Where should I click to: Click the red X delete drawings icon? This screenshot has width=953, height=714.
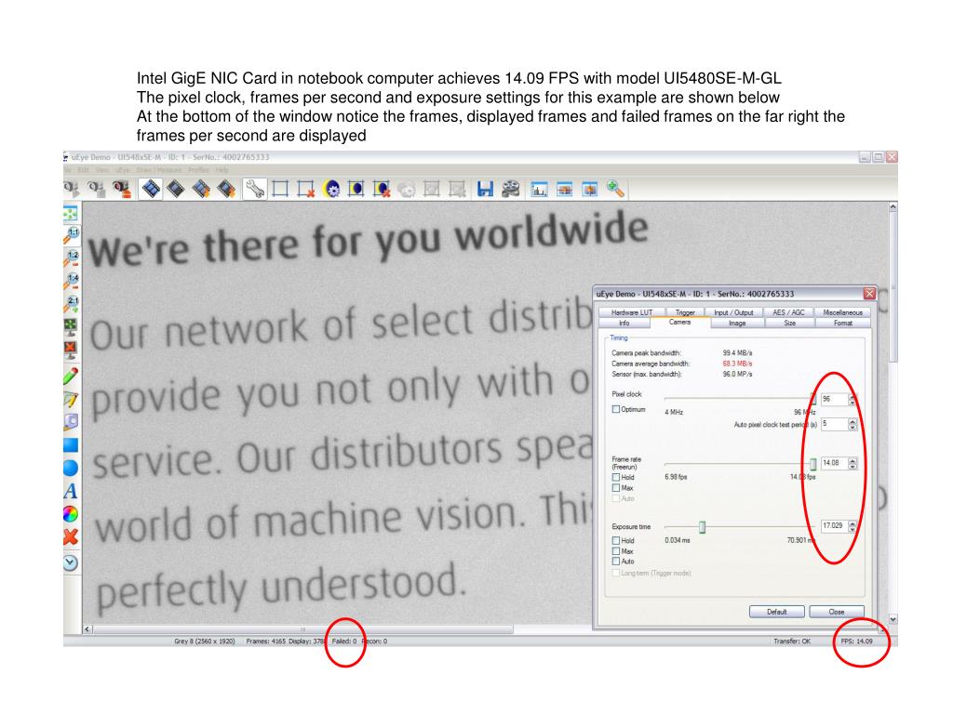pos(71,536)
